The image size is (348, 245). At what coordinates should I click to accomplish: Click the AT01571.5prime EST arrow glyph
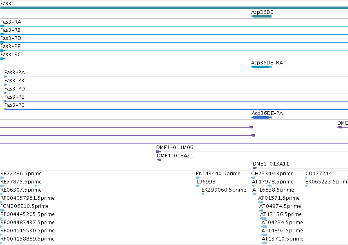[x=260, y=202]
